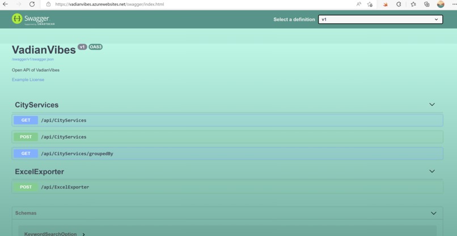Screen dimensions: 457x236
Task: Click the OAS3 badge
Action: click(x=96, y=47)
